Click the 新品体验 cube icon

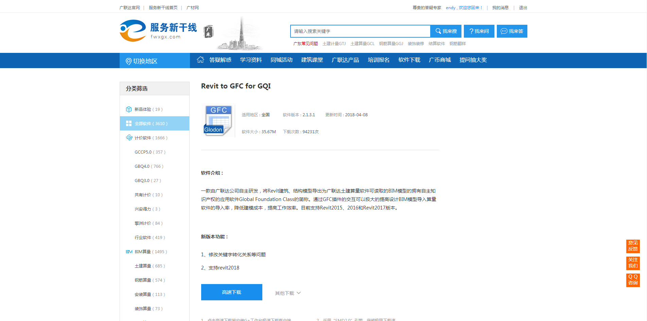[x=129, y=109]
